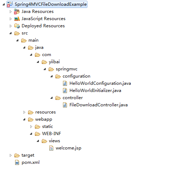Click the pom.xml Maven file icon
This screenshot has width=176, height=180.
(x=17, y=162)
